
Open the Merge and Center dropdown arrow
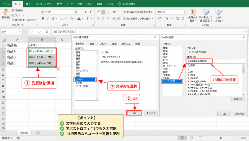[x=153, y=18]
